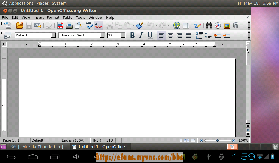Open the File menu
The height and width of the screenshot is (163, 279).
5,18
